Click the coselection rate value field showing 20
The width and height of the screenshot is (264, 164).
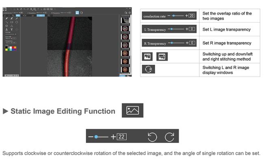pos(192,16)
